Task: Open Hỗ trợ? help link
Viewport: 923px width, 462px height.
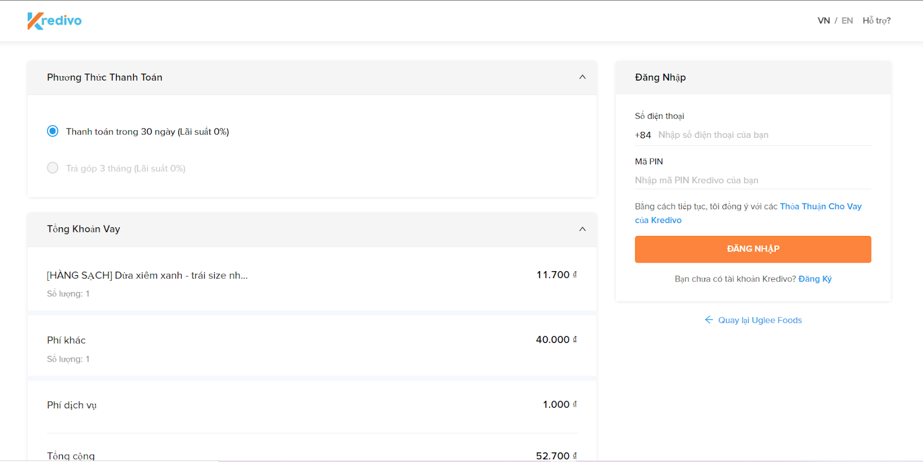Action: pyautogui.click(x=876, y=21)
